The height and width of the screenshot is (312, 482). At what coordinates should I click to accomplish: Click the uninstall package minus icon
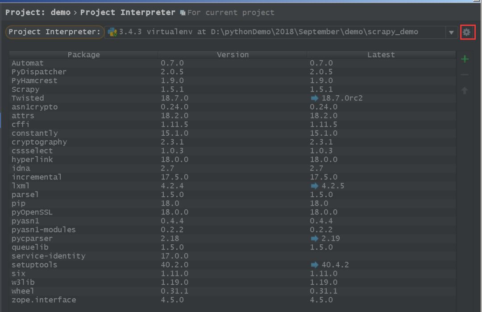coord(465,74)
